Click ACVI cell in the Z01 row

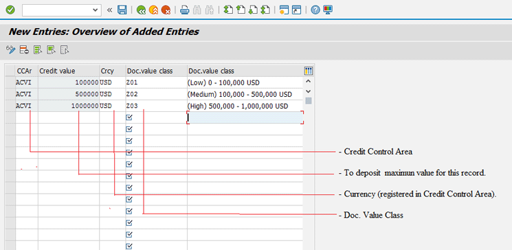[x=26, y=82]
